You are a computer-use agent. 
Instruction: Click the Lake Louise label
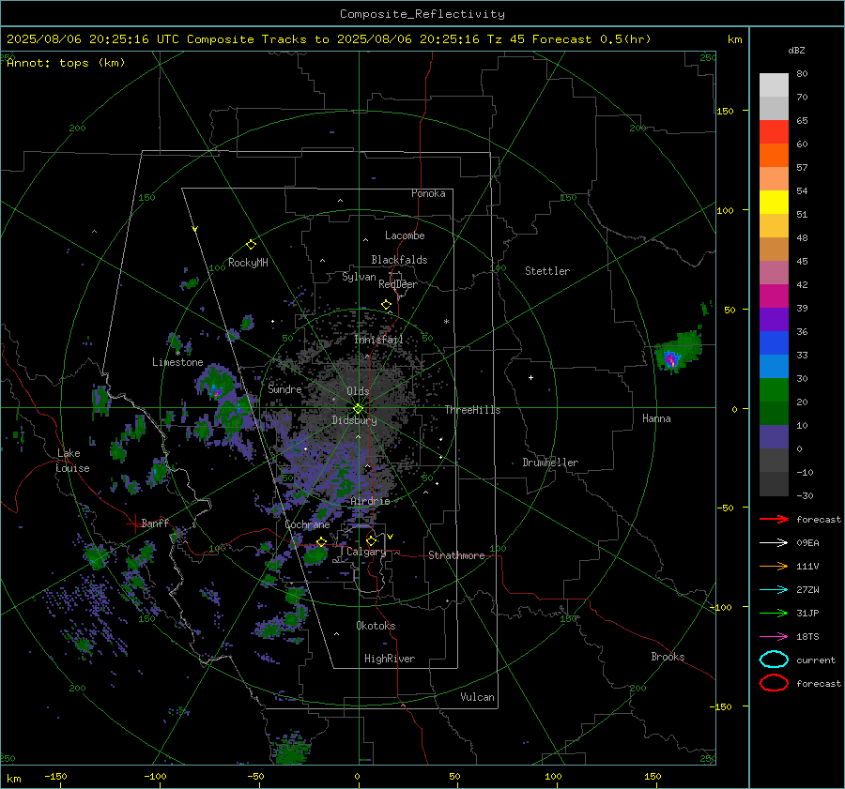(72, 461)
